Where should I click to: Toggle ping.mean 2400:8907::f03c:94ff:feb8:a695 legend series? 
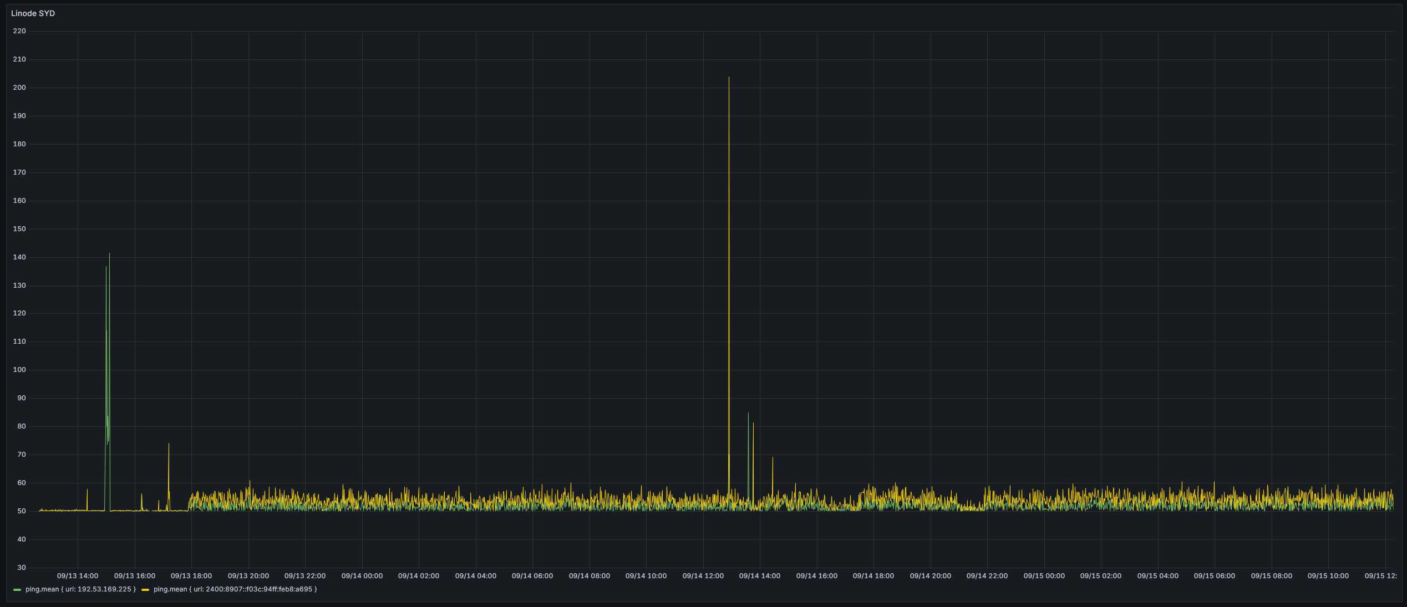pyautogui.click(x=235, y=589)
